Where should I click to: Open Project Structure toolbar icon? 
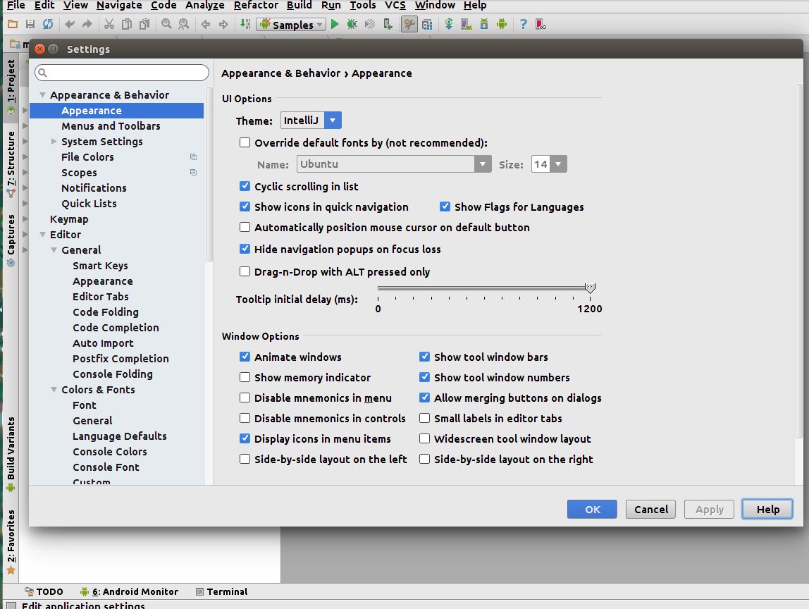pyautogui.click(x=427, y=24)
